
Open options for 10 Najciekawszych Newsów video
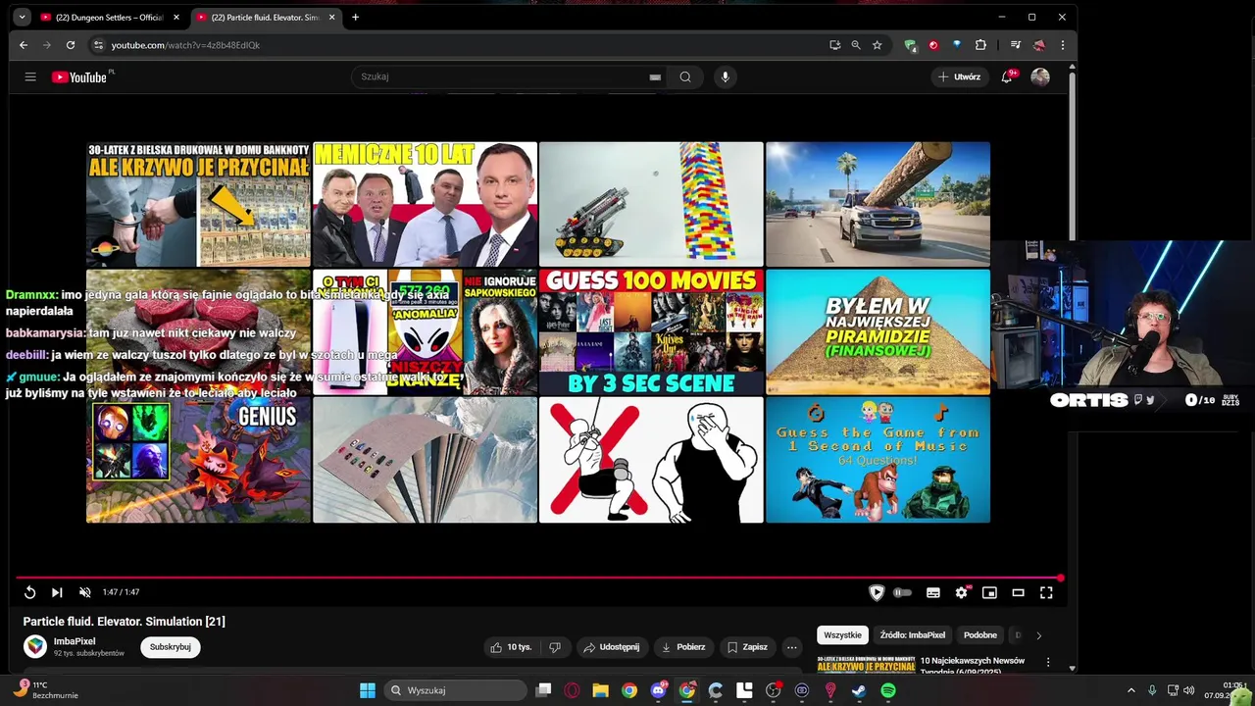(x=1048, y=663)
